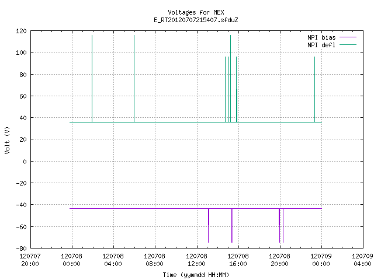Click the 120707 date label on time axis
Image resolution: width=374 pixels, height=280 pixels.
coord(30,256)
